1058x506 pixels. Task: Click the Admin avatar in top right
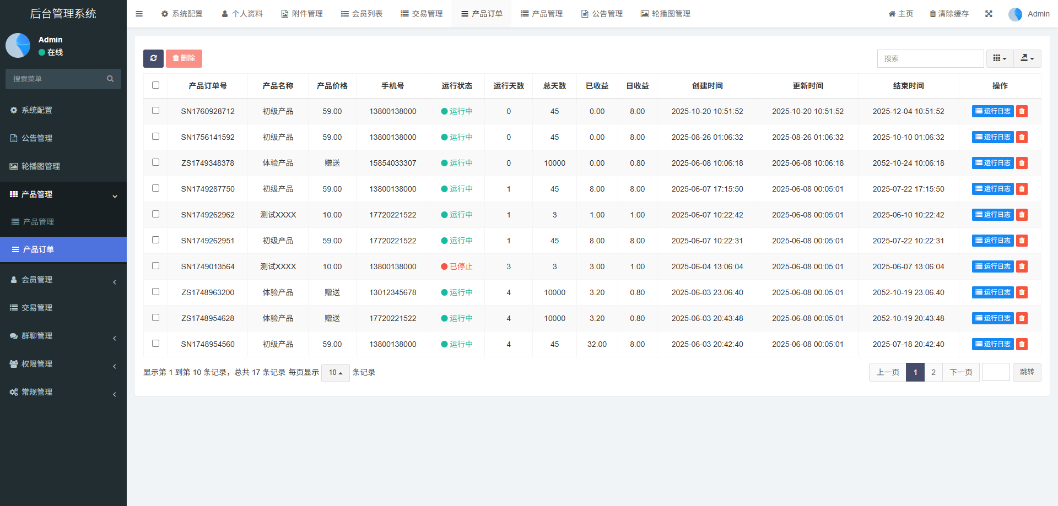click(x=1015, y=14)
